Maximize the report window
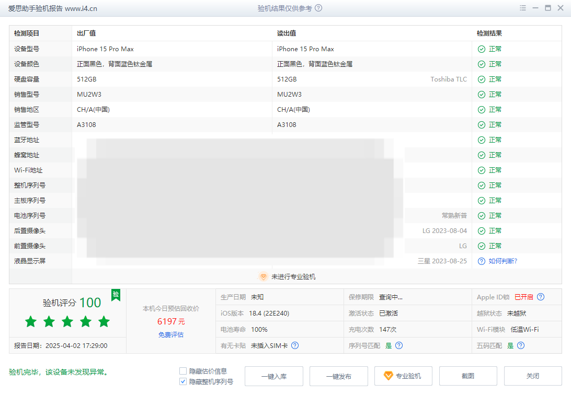571x395 pixels. pyautogui.click(x=548, y=8)
